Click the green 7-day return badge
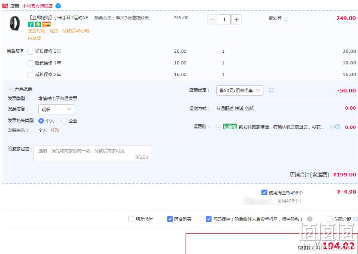 [31, 24]
